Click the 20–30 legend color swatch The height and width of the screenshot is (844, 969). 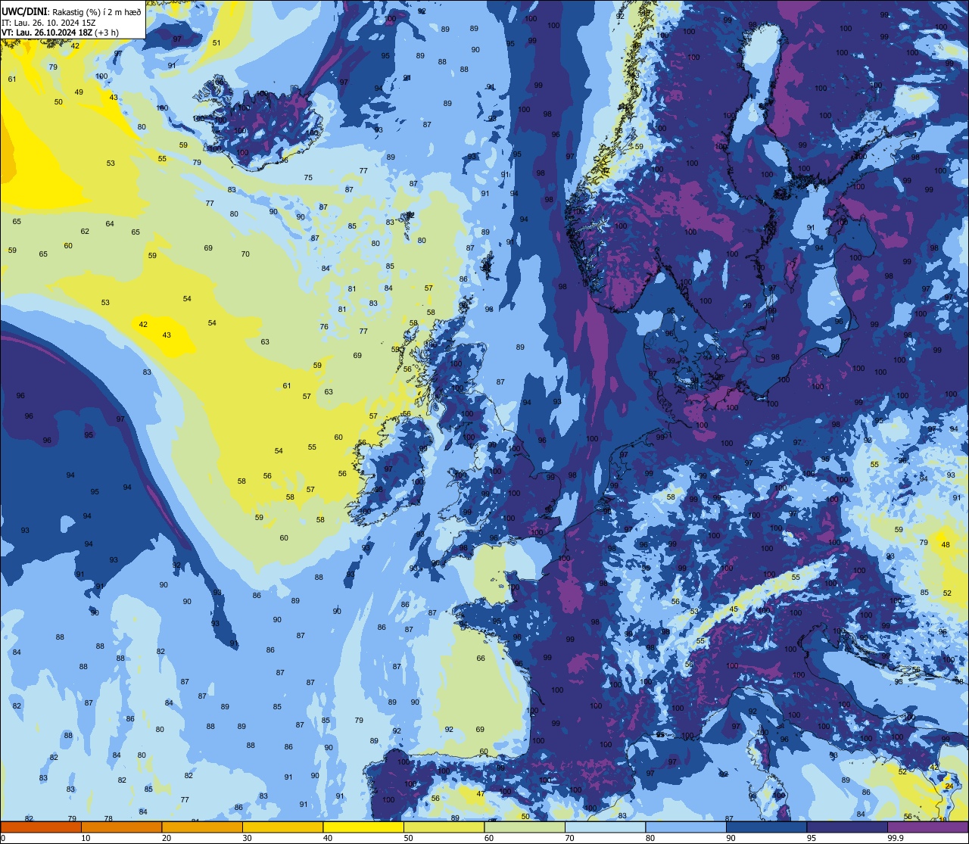(202, 827)
